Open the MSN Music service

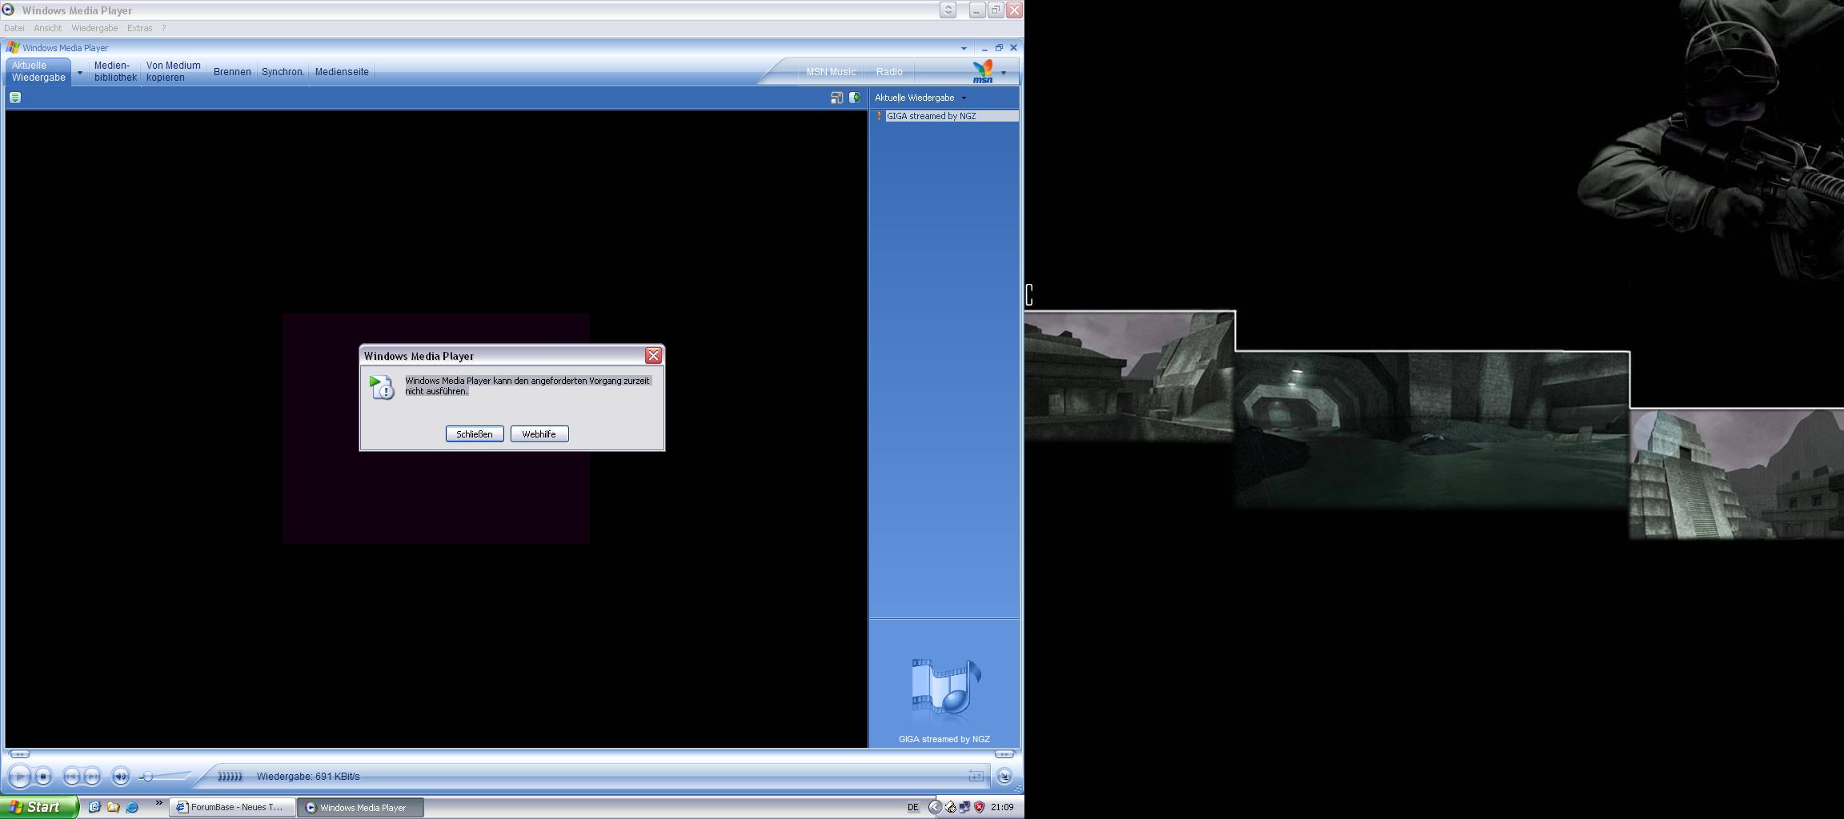point(831,71)
